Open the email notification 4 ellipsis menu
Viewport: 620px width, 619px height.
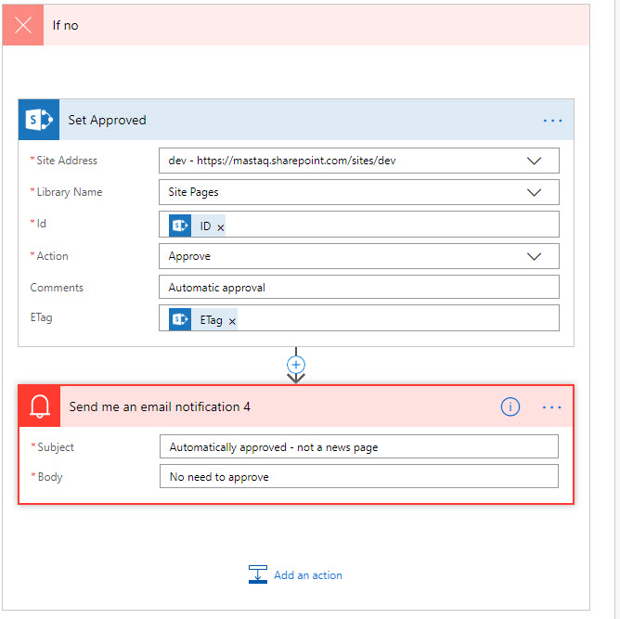click(x=552, y=407)
